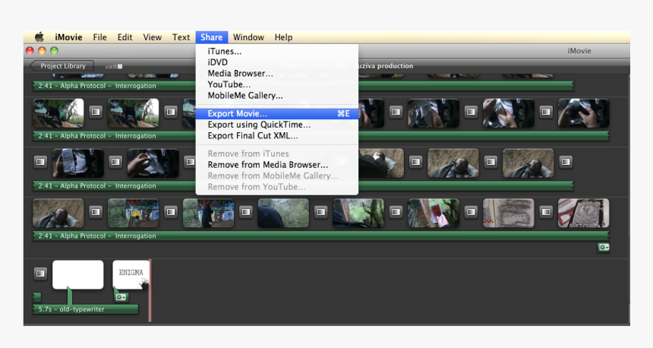This screenshot has height=348, width=653.
Task: Select transition between green forest clip and red card clip
Action: click(396, 212)
